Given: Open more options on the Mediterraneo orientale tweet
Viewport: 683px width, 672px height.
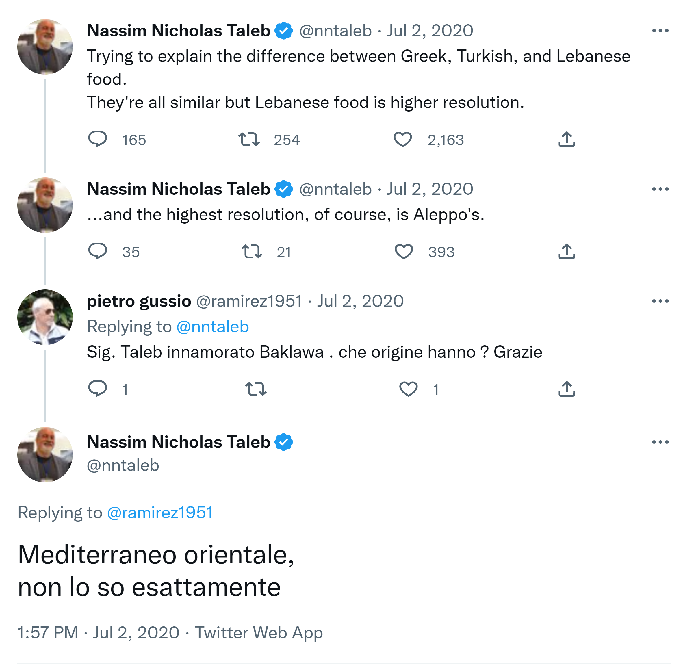Looking at the screenshot, I should point(660,442).
